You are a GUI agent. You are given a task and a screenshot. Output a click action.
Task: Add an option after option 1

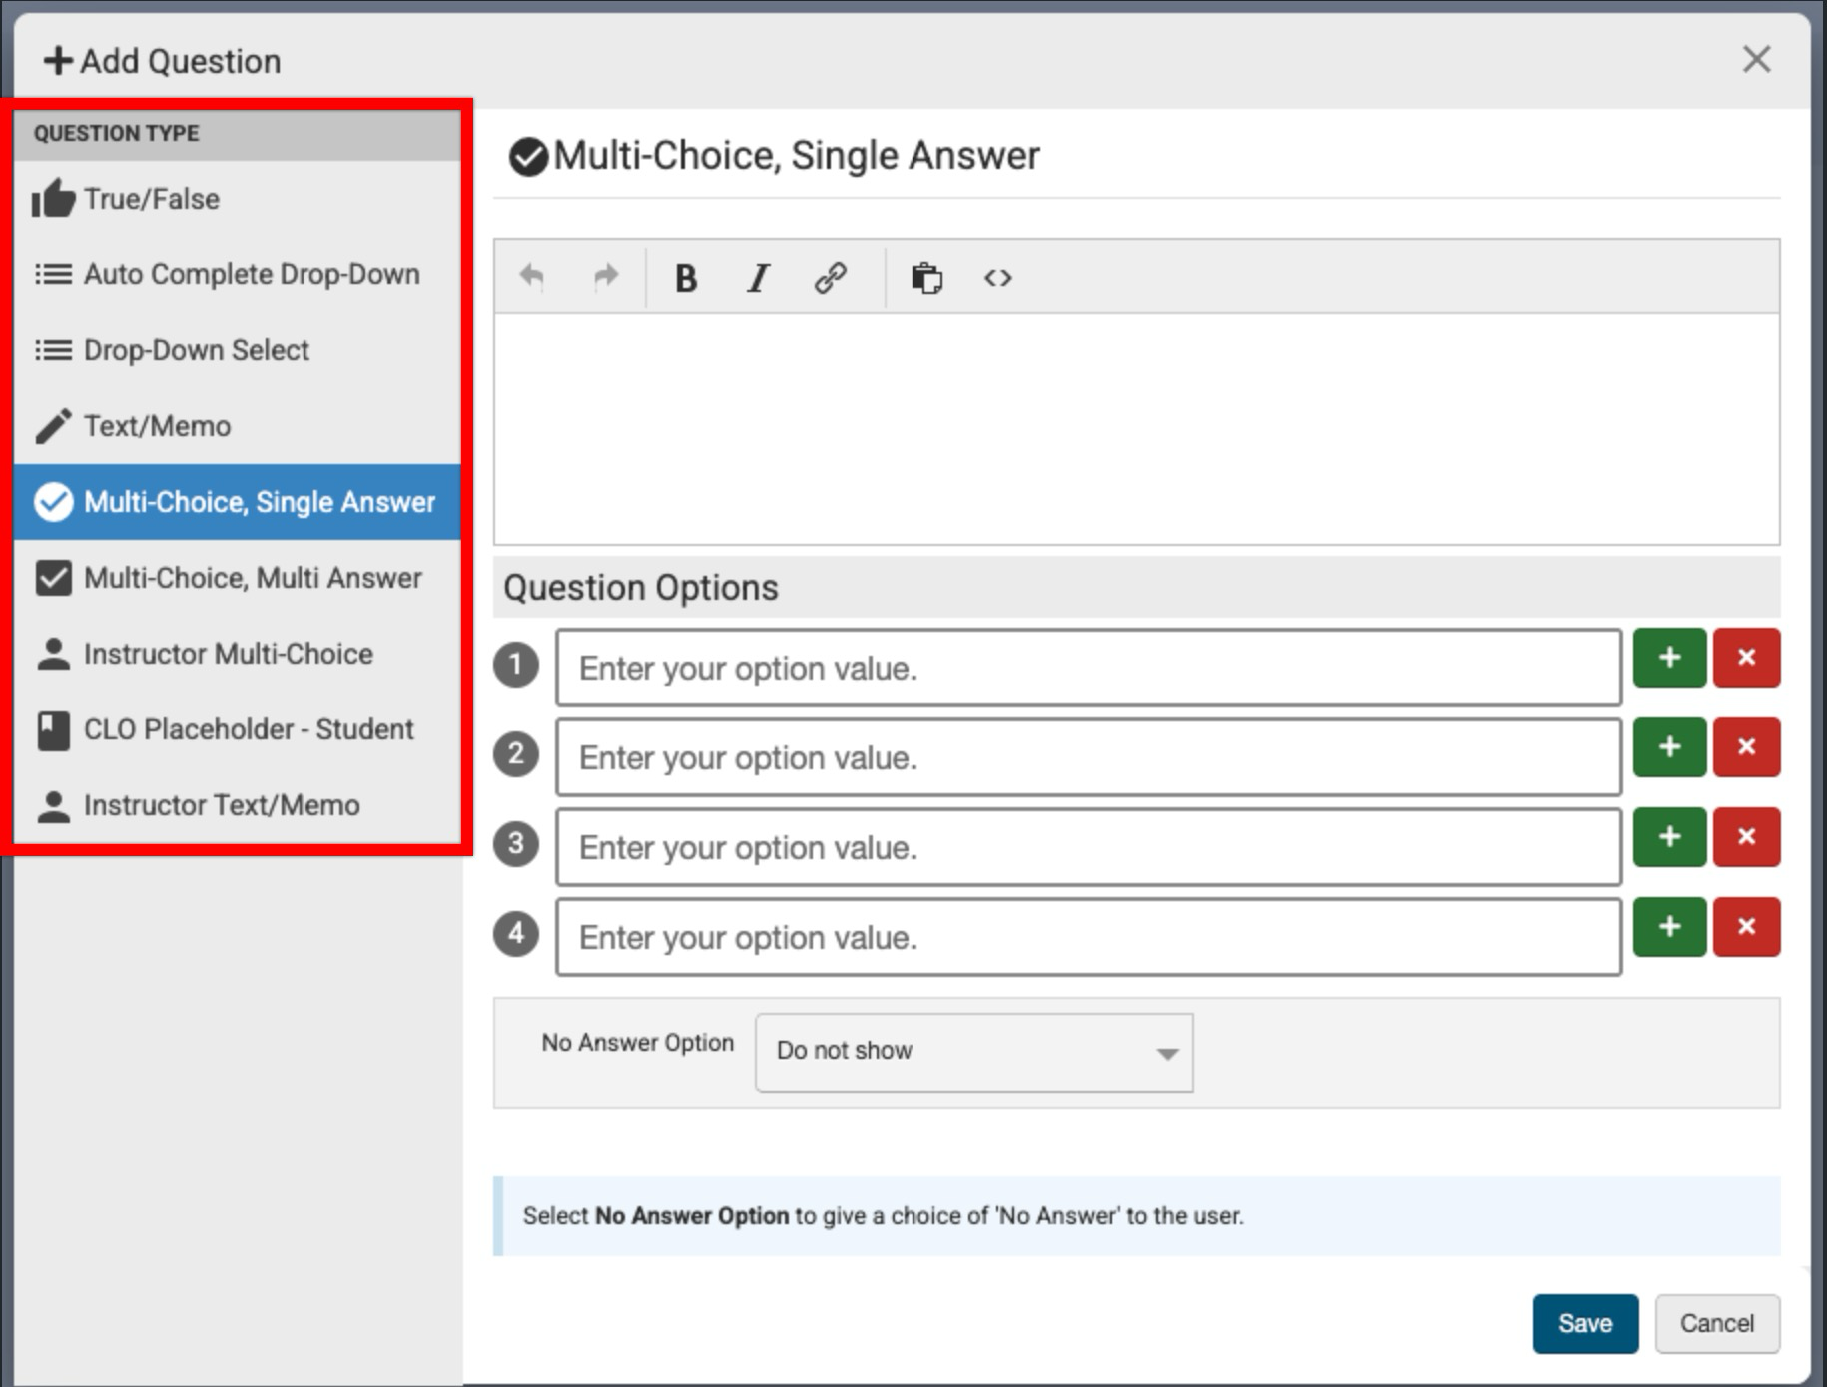pyautogui.click(x=1669, y=658)
